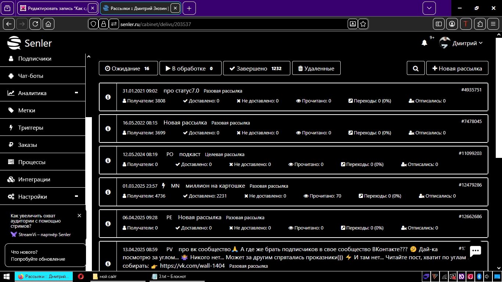Image resolution: width=502 pixels, height=282 pixels.
Task: Click the browser reload button
Action: (35, 24)
